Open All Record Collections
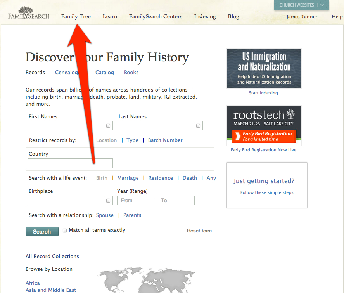 pos(52,257)
